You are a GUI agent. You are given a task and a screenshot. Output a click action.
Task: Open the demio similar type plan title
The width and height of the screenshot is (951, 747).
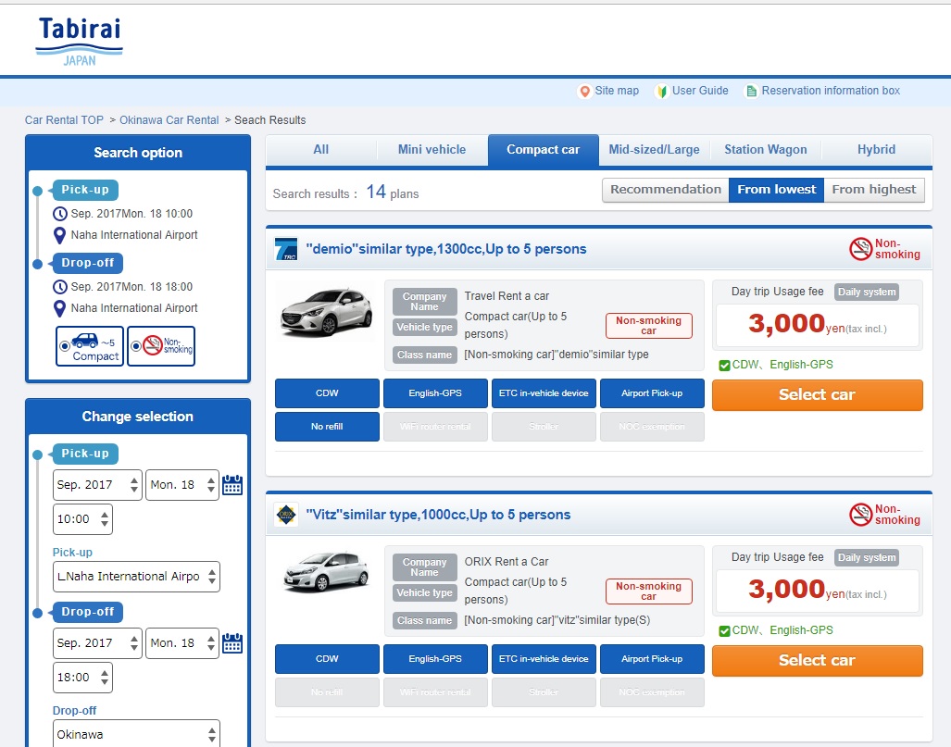click(x=446, y=249)
